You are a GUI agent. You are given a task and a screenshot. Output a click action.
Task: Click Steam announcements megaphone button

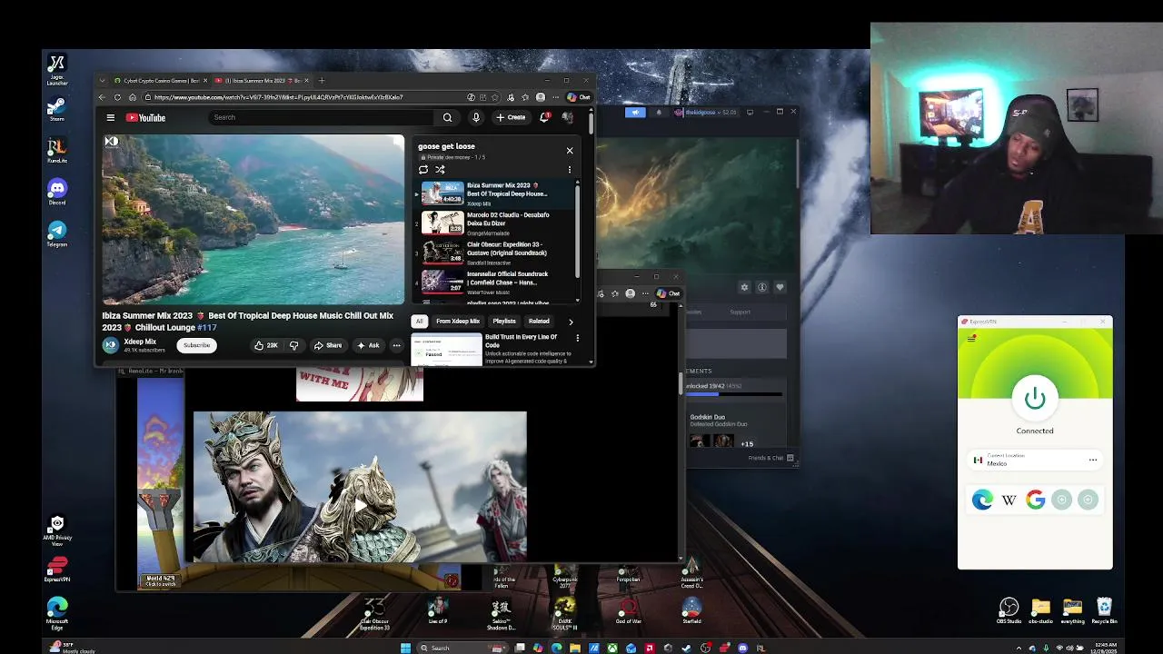pos(635,113)
